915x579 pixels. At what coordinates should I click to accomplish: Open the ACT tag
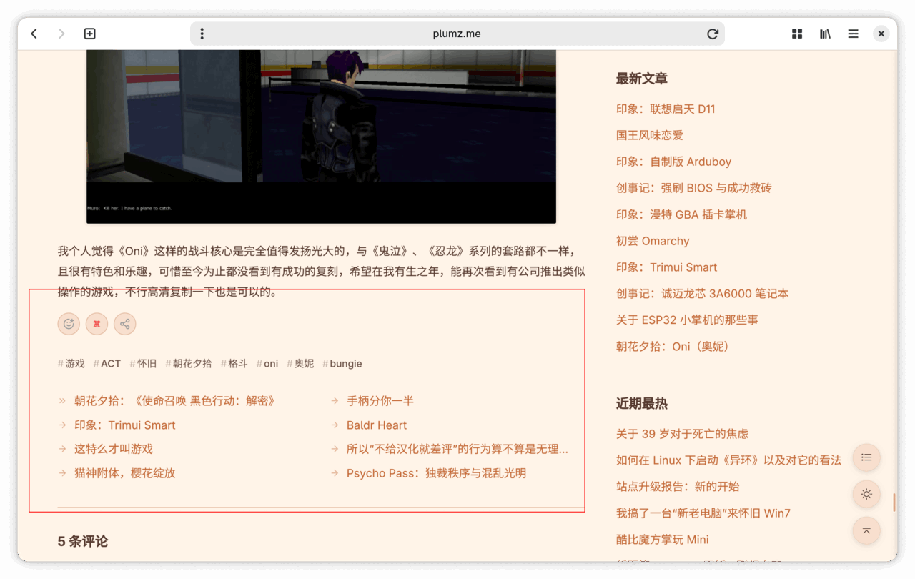click(107, 363)
